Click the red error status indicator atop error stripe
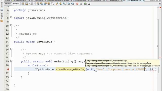Viewport: 162px width, 91px height. [x=160, y=8]
